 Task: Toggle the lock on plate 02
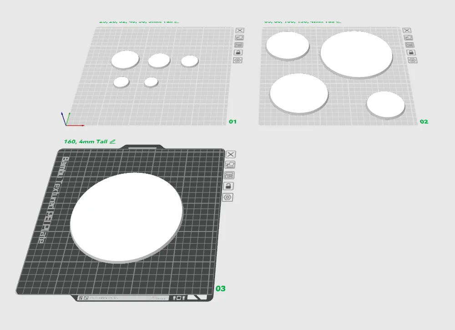click(411, 52)
